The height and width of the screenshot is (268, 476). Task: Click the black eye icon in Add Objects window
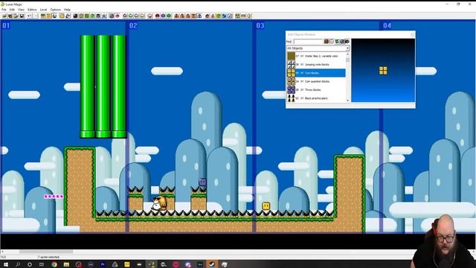(347, 42)
